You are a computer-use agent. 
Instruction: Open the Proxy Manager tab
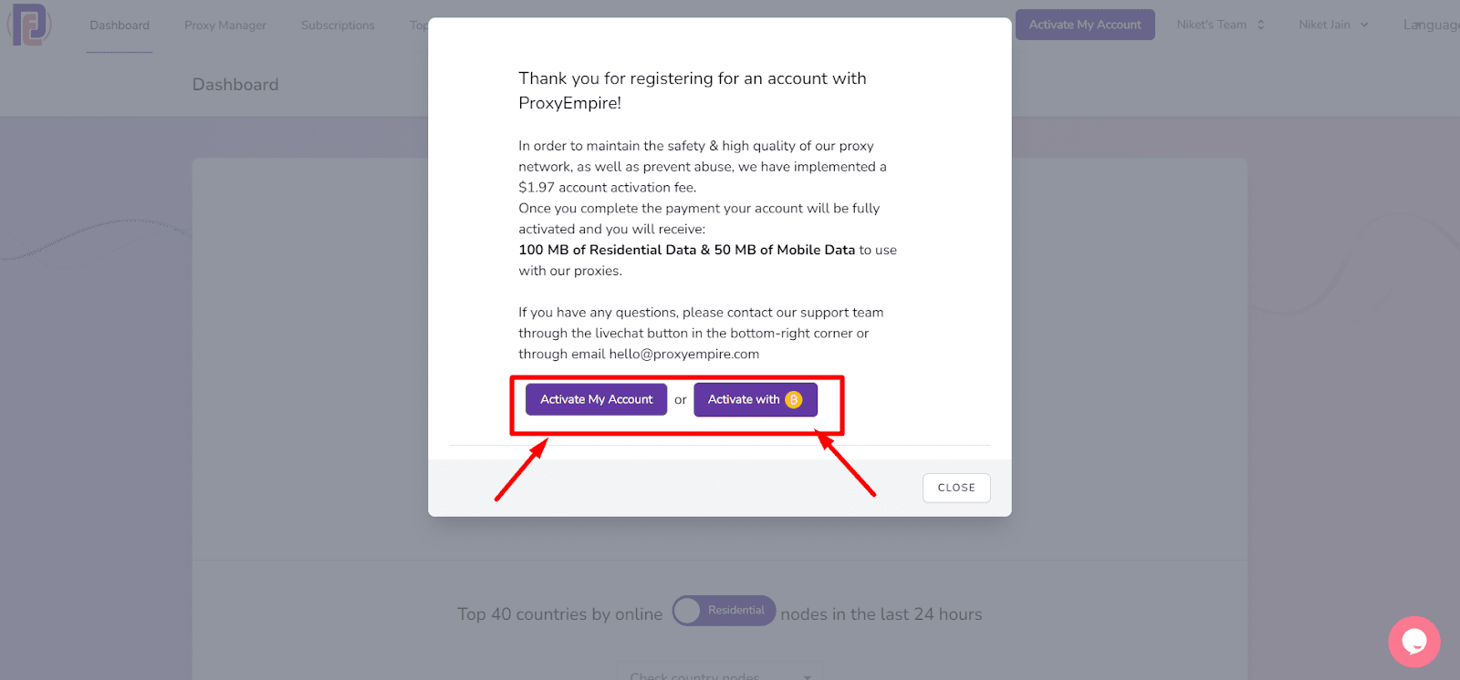click(225, 26)
